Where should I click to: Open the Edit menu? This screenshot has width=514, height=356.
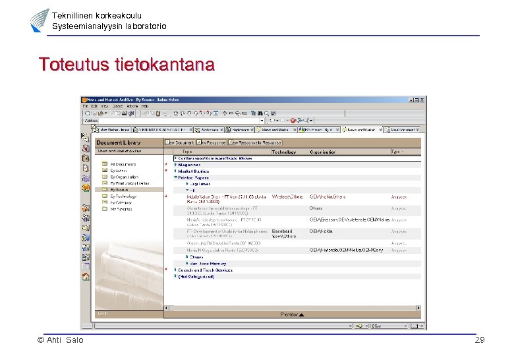(x=94, y=106)
